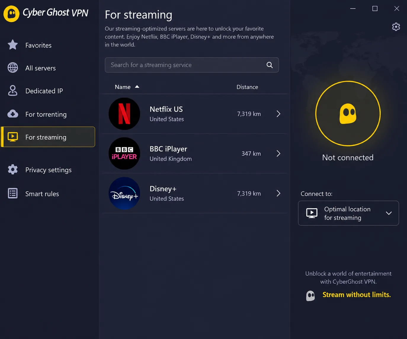Screen dimensions: 407x339
Task: Select the Netflix US row title
Action: click(166, 109)
